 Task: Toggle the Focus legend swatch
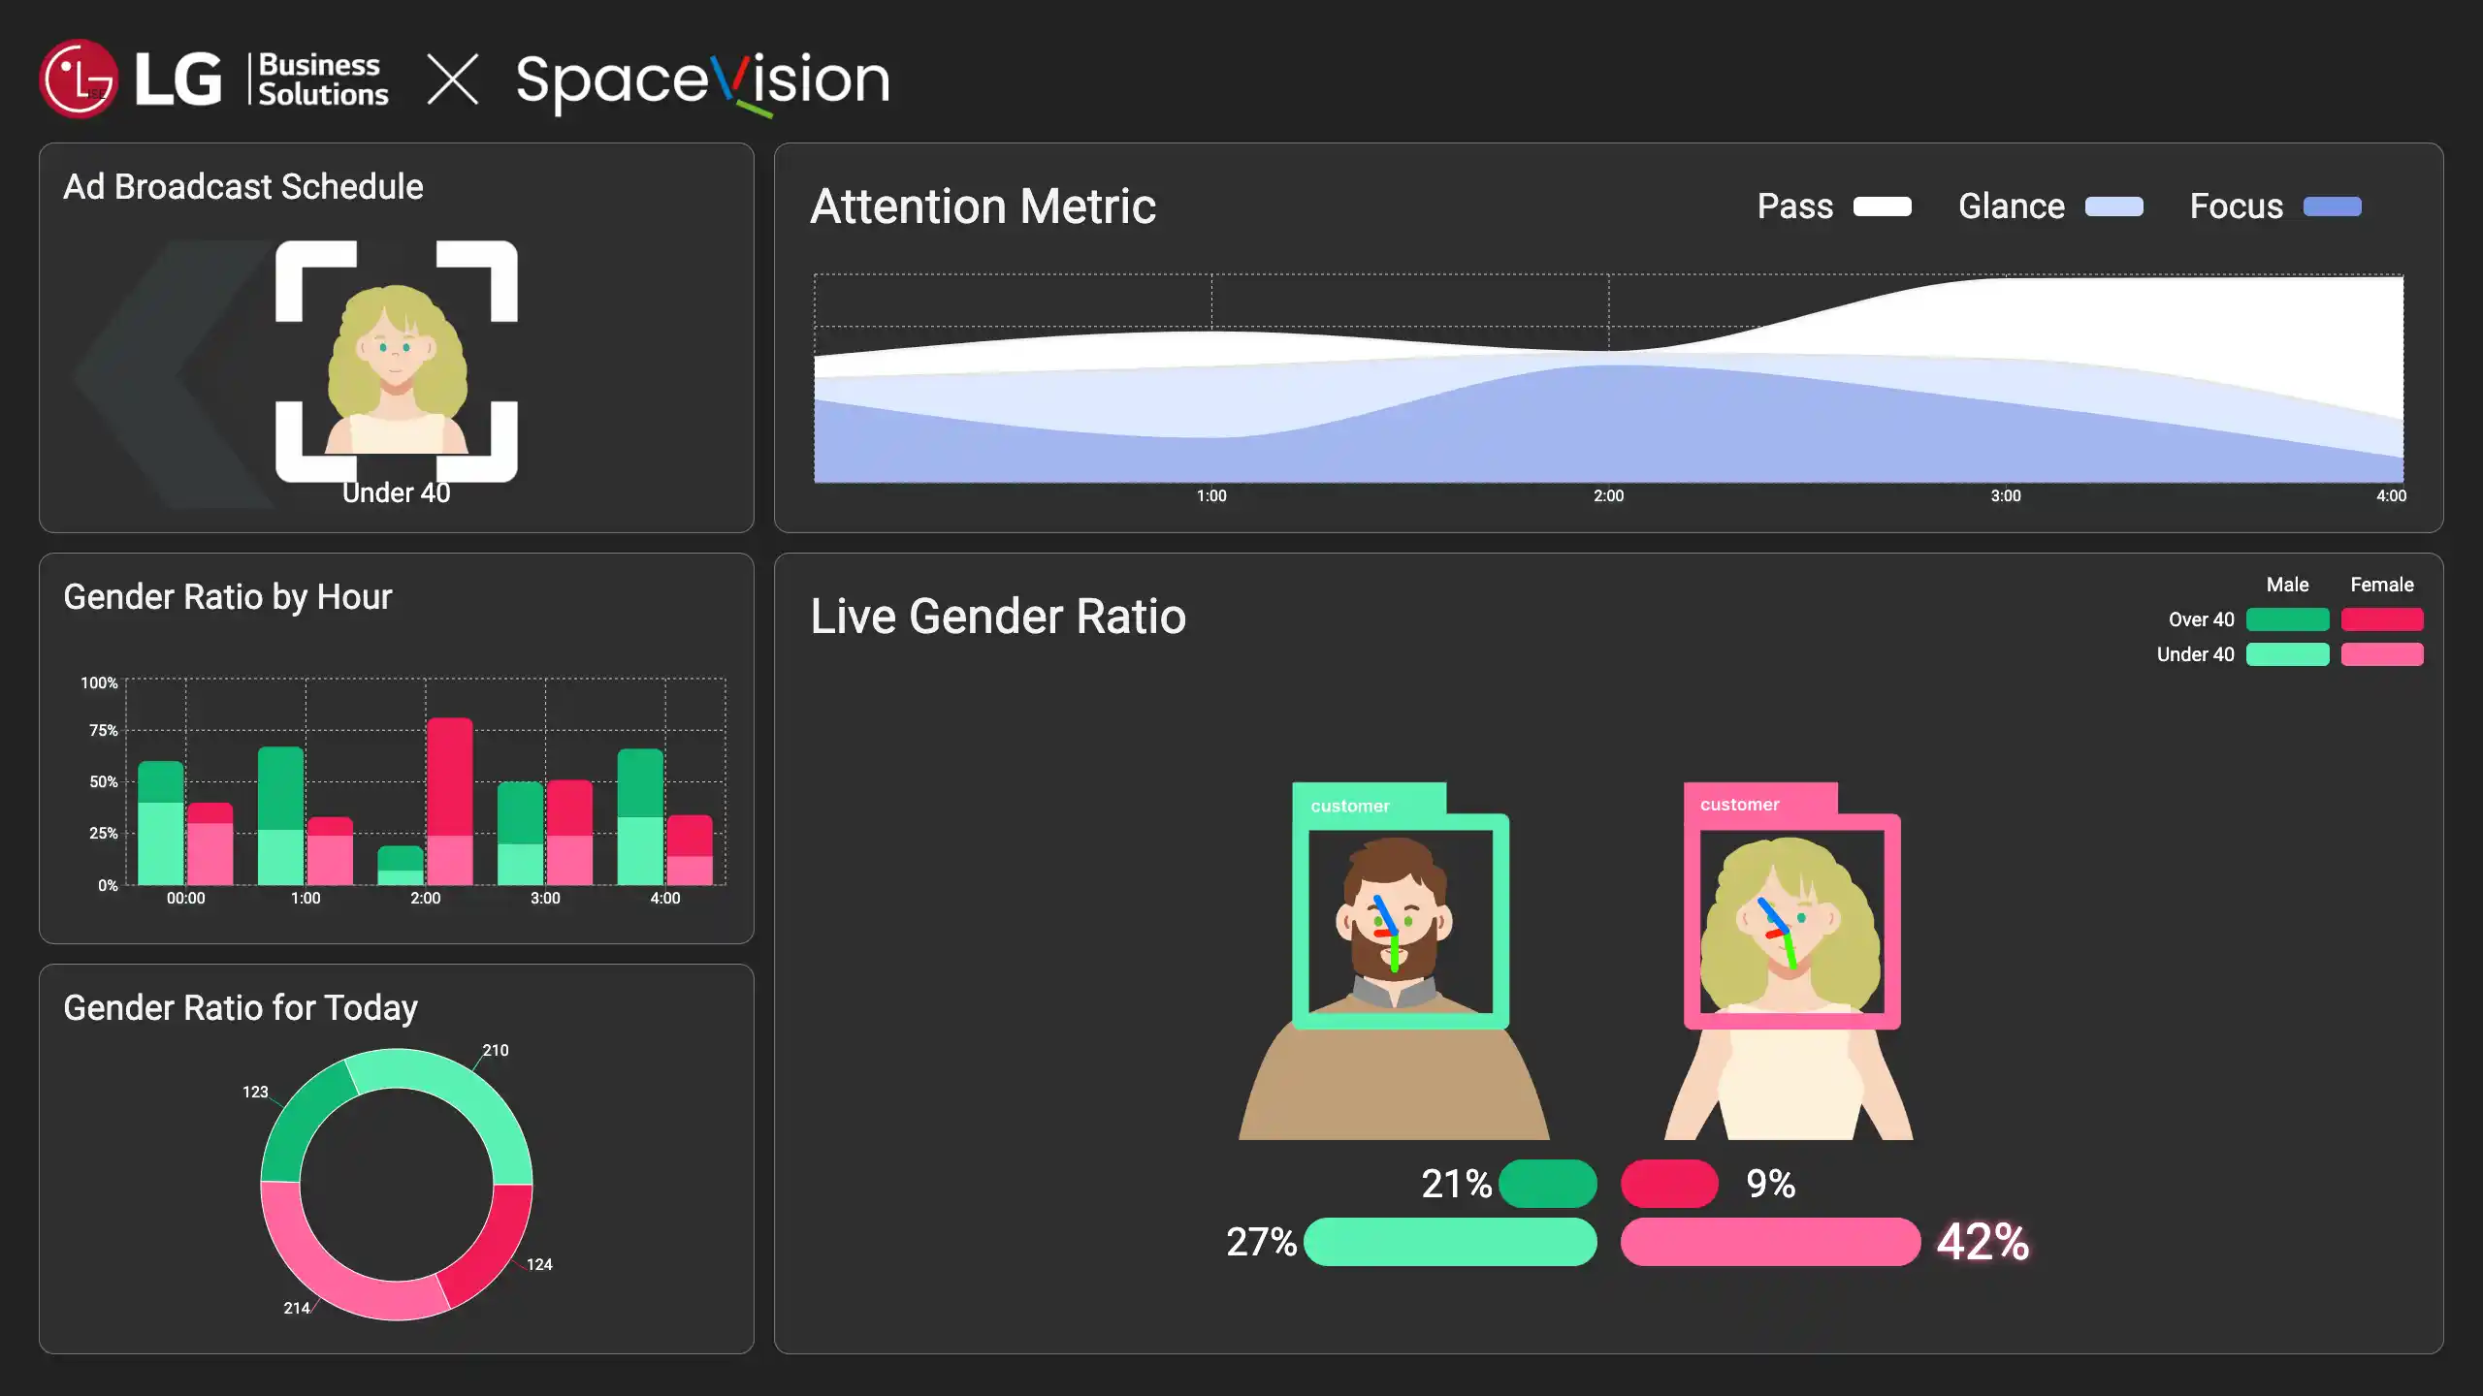point(2332,206)
